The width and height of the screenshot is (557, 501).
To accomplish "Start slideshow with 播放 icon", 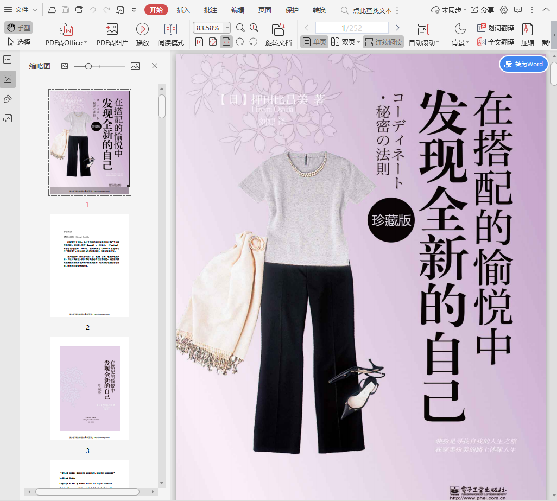I will (x=142, y=35).
